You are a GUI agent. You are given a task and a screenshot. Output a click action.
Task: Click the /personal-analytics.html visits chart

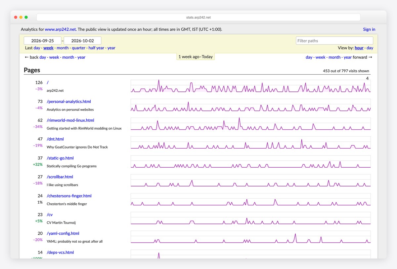pyautogui.click(x=250, y=105)
